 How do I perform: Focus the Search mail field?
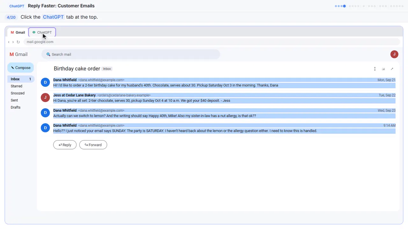[131, 54]
